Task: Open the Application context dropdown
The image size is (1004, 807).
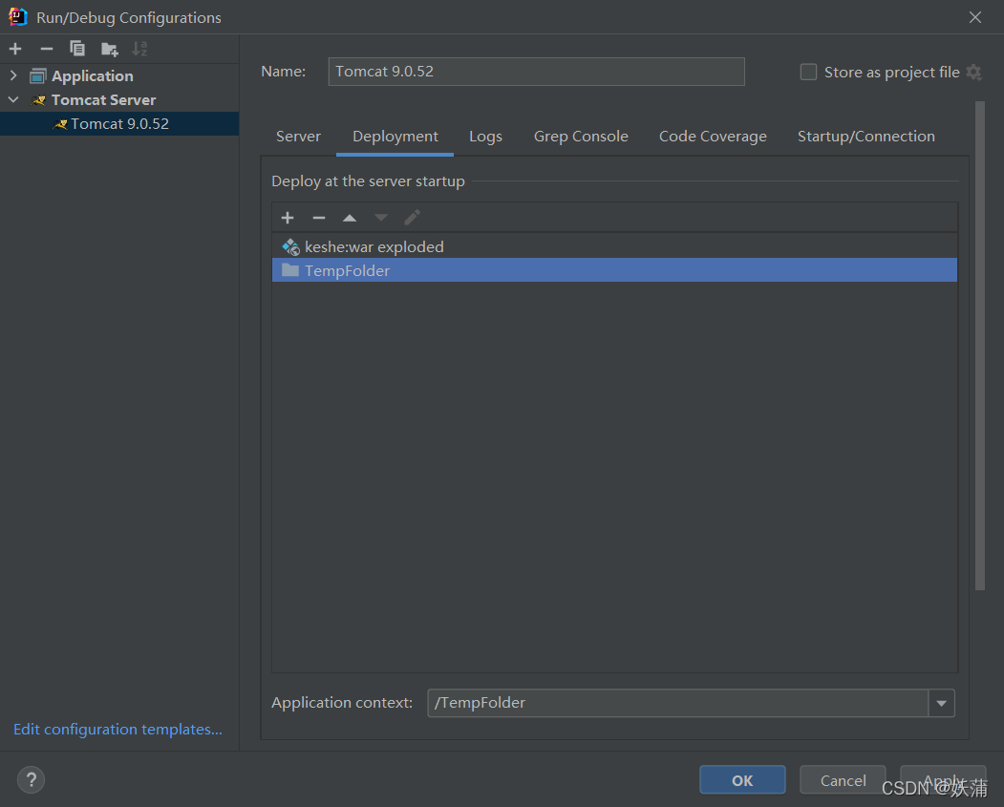Action: [941, 703]
